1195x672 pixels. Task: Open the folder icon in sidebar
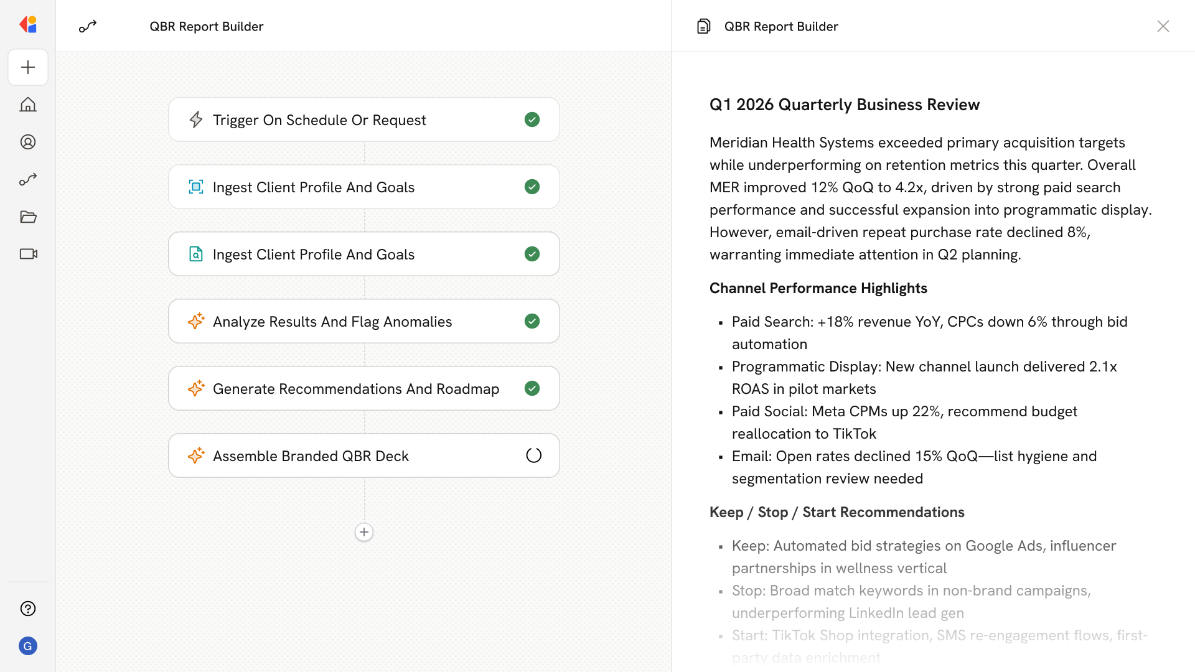pos(28,217)
